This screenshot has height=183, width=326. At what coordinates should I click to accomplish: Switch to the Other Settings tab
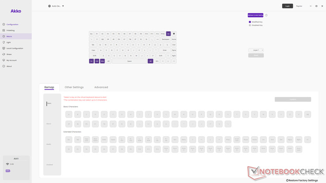coord(74,87)
